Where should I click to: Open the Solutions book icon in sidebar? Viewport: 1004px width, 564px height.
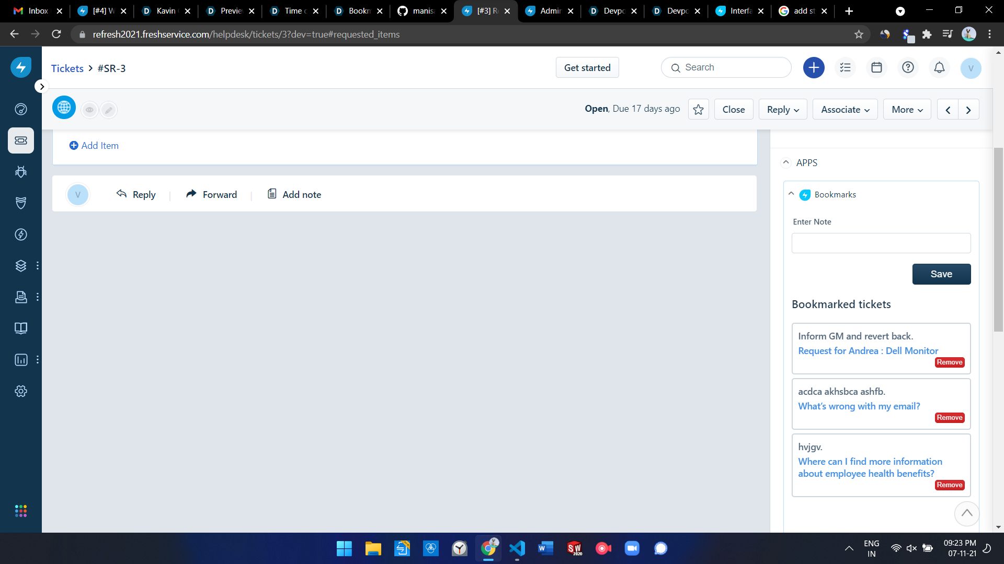coord(21,328)
